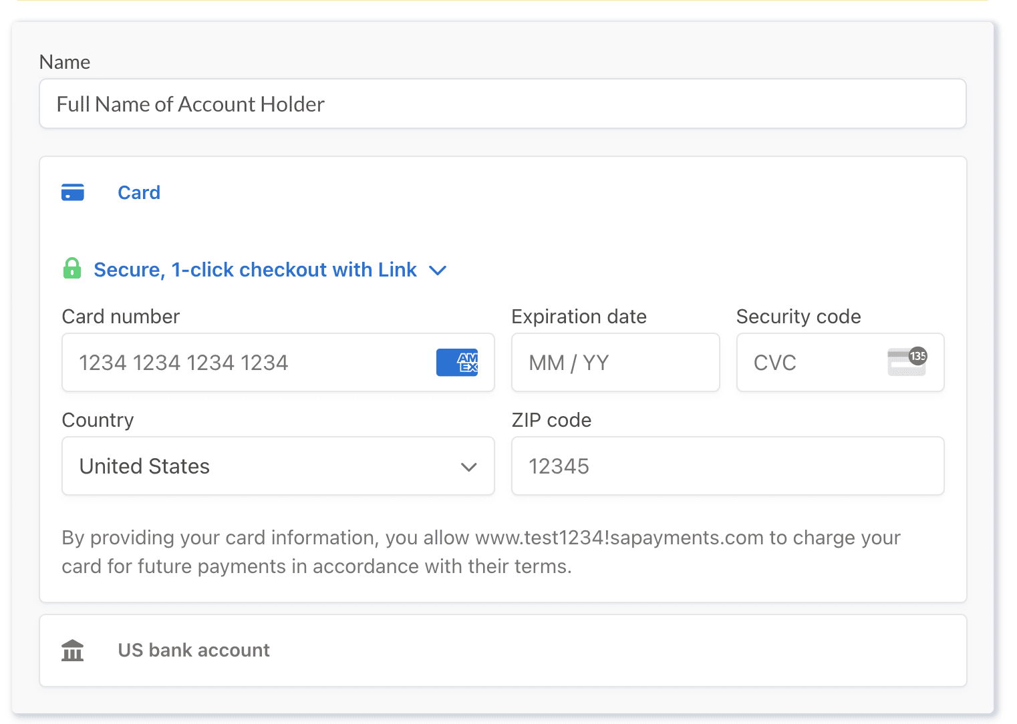
Task: Select the MM / YY expiration field
Action: click(x=615, y=363)
